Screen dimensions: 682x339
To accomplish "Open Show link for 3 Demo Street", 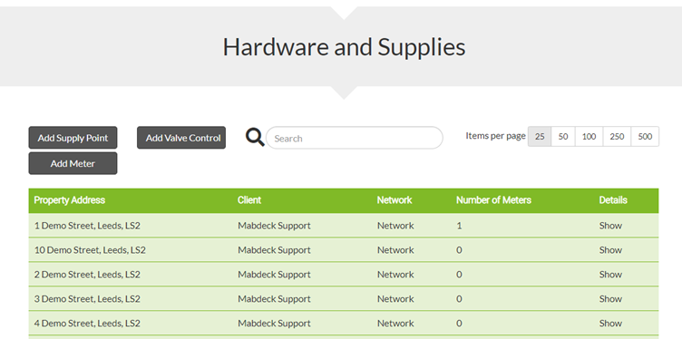I will pyautogui.click(x=610, y=298).
